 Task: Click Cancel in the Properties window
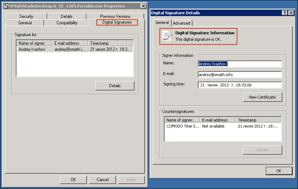(x=103, y=180)
